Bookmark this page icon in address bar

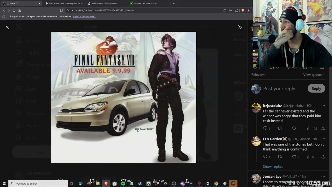[61, 10]
